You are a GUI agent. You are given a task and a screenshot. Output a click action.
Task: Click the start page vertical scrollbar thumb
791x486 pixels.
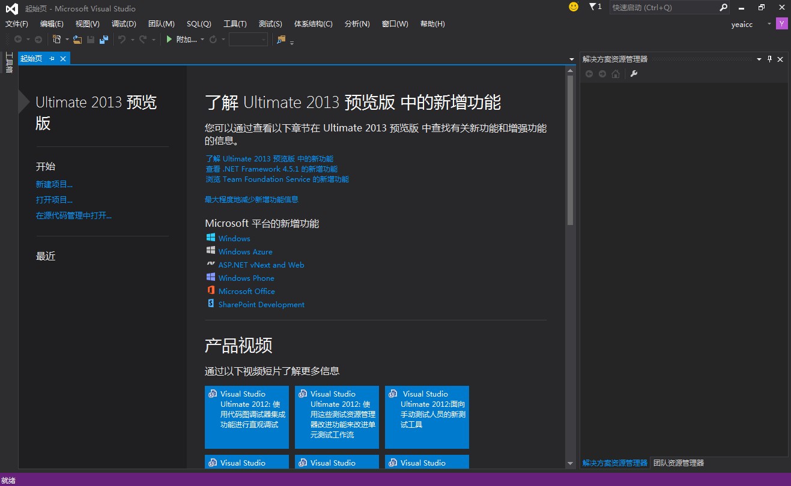(x=570, y=150)
